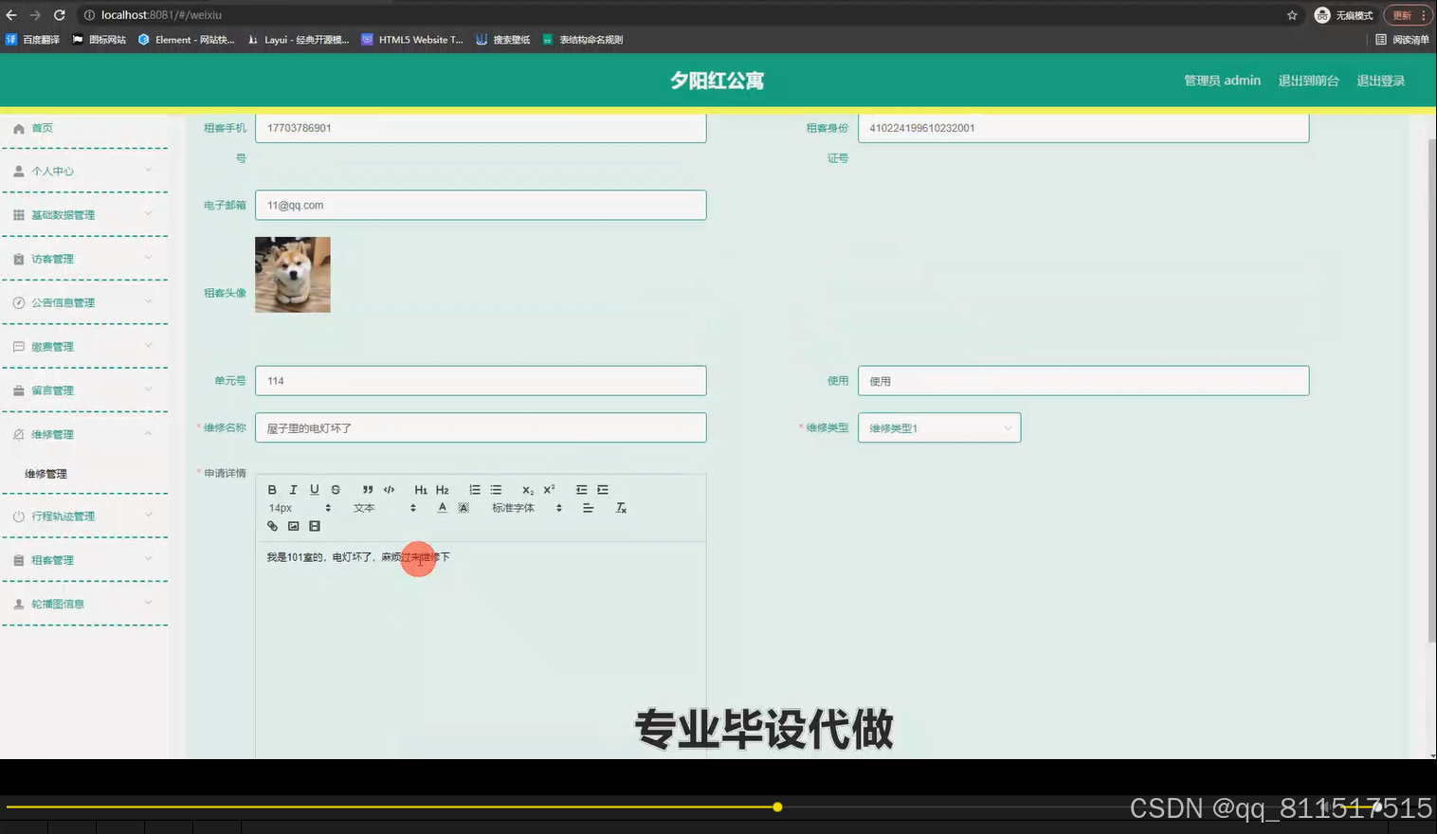The height and width of the screenshot is (834, 1437).
Task: Open the Element bookmark
Action: (x=187, y=40)
